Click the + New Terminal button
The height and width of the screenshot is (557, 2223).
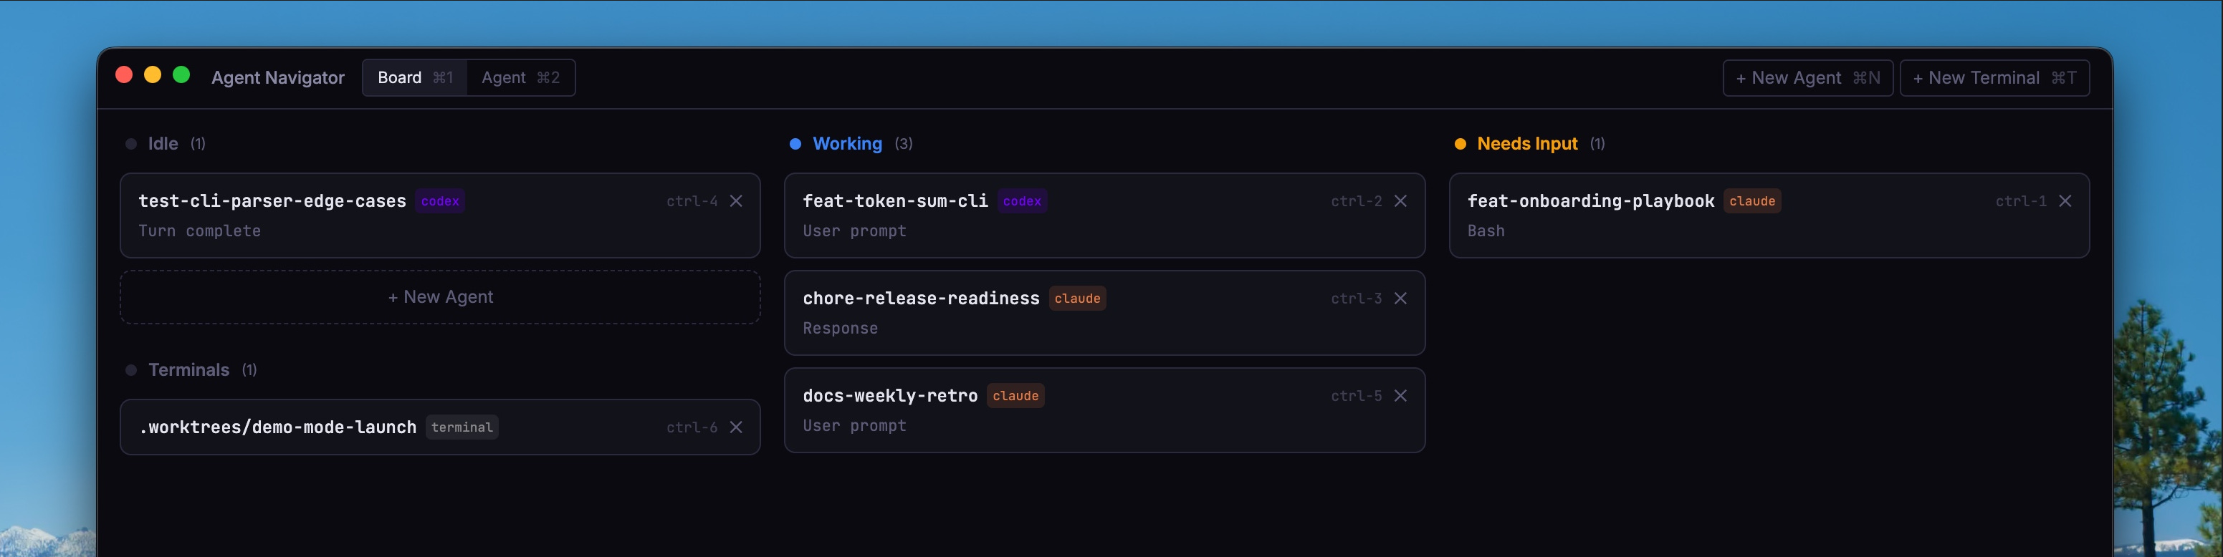tap(1994, 77)
